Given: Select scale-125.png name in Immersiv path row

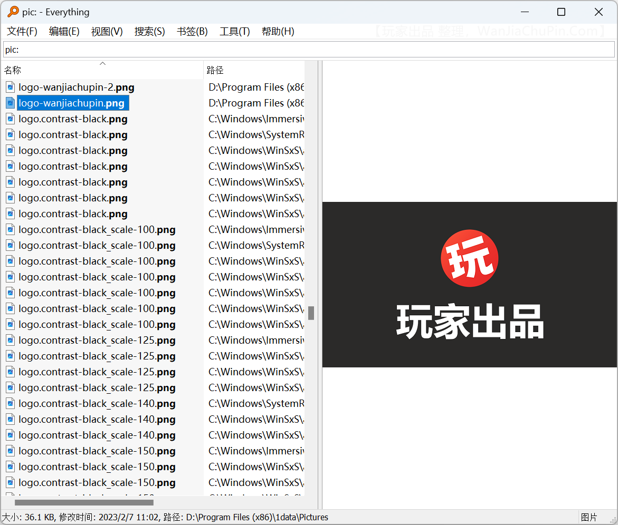Looking at the screenshot, I should (97, 340).
